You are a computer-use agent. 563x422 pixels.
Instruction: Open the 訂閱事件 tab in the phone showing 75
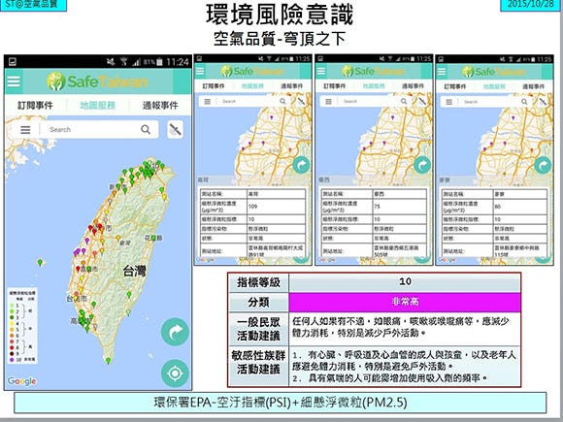pyautogui.click(x=334, y=86)
